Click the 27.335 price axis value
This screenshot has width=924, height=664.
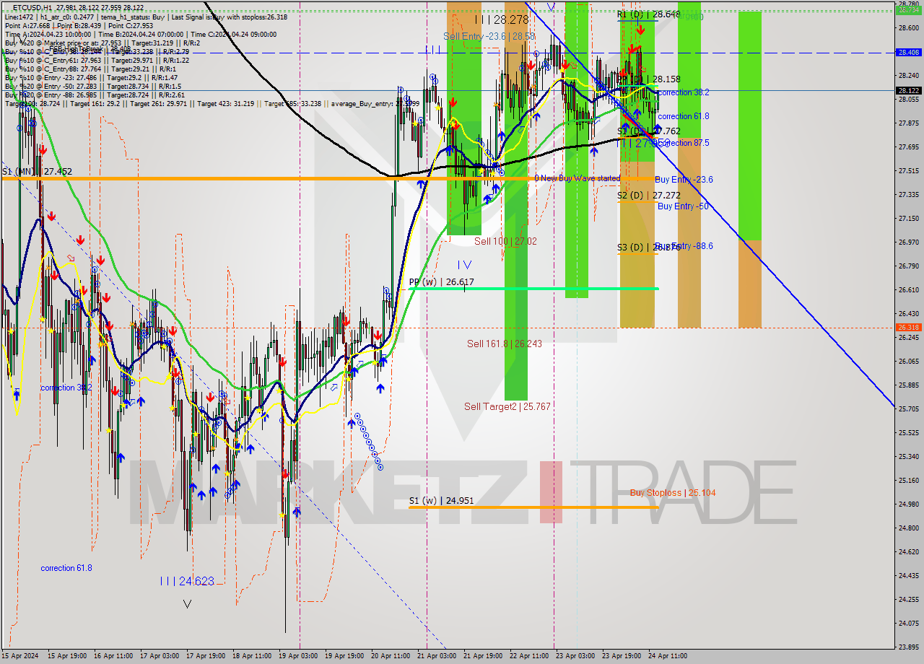(908, 194)
